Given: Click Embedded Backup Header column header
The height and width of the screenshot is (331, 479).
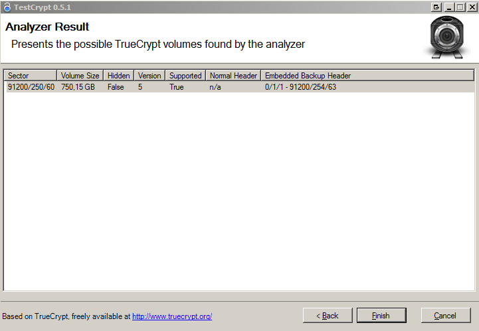Looking at the screenshot, I should coord(367,76).
